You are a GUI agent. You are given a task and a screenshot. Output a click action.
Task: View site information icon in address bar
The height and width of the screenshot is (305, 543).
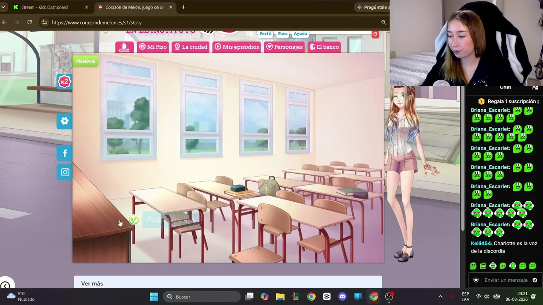tap(45, 22)
